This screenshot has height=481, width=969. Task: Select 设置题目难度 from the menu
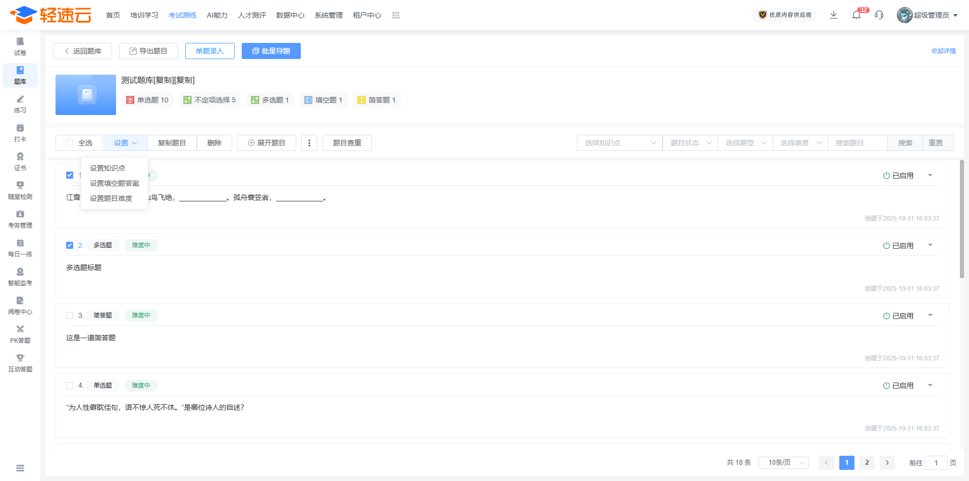111,198
